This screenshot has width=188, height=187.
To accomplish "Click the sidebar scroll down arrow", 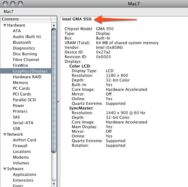I will [x=54, y=184].
